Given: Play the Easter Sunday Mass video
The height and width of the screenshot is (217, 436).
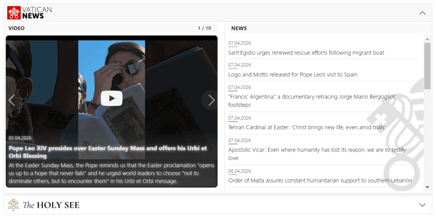Looking at the screenshot, I should pos(112,98).
